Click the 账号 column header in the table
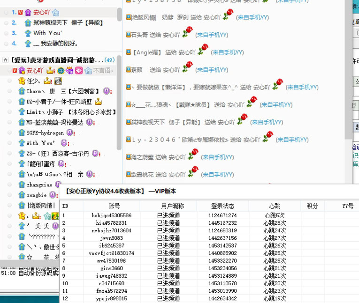This screenshot has height=303, width=359. pyautogui.click(x=114, y=206)
